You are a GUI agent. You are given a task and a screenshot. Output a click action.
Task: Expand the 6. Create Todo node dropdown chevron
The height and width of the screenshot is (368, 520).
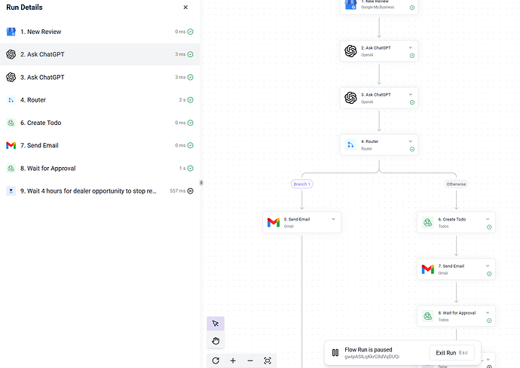click(x=488, y=219)
